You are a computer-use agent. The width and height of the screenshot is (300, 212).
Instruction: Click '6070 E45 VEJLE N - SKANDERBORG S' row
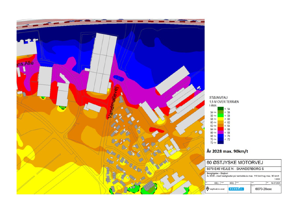click(x=243, y=169)
